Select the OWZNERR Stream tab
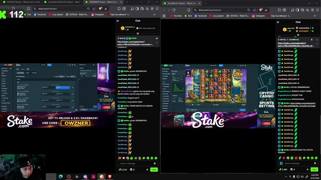 [x=103, y=2]
